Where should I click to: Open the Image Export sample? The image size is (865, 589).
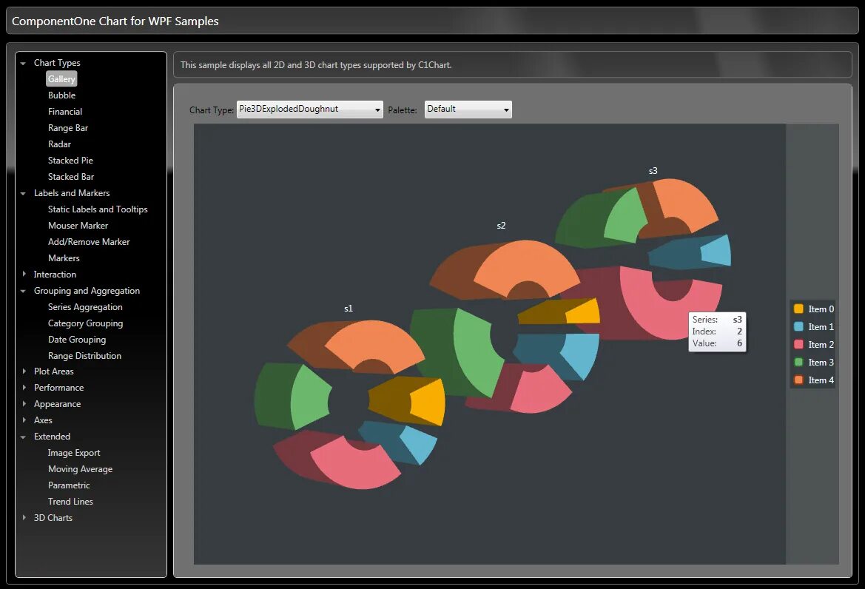click(x=74, y=453)
